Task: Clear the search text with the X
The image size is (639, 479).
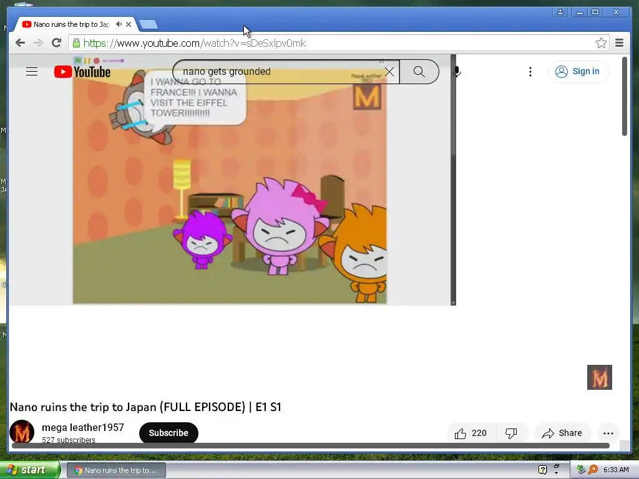Action: click(389, 72)
